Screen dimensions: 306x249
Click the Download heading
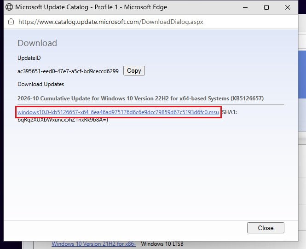37,43
